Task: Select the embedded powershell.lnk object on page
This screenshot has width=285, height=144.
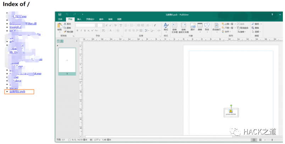Action: tap(231, 112)
